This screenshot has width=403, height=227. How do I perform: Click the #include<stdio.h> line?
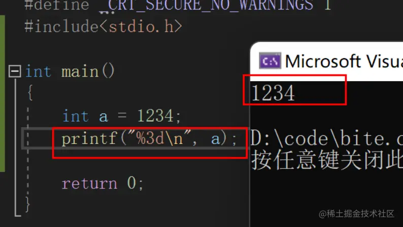click(x=104, y=27)
